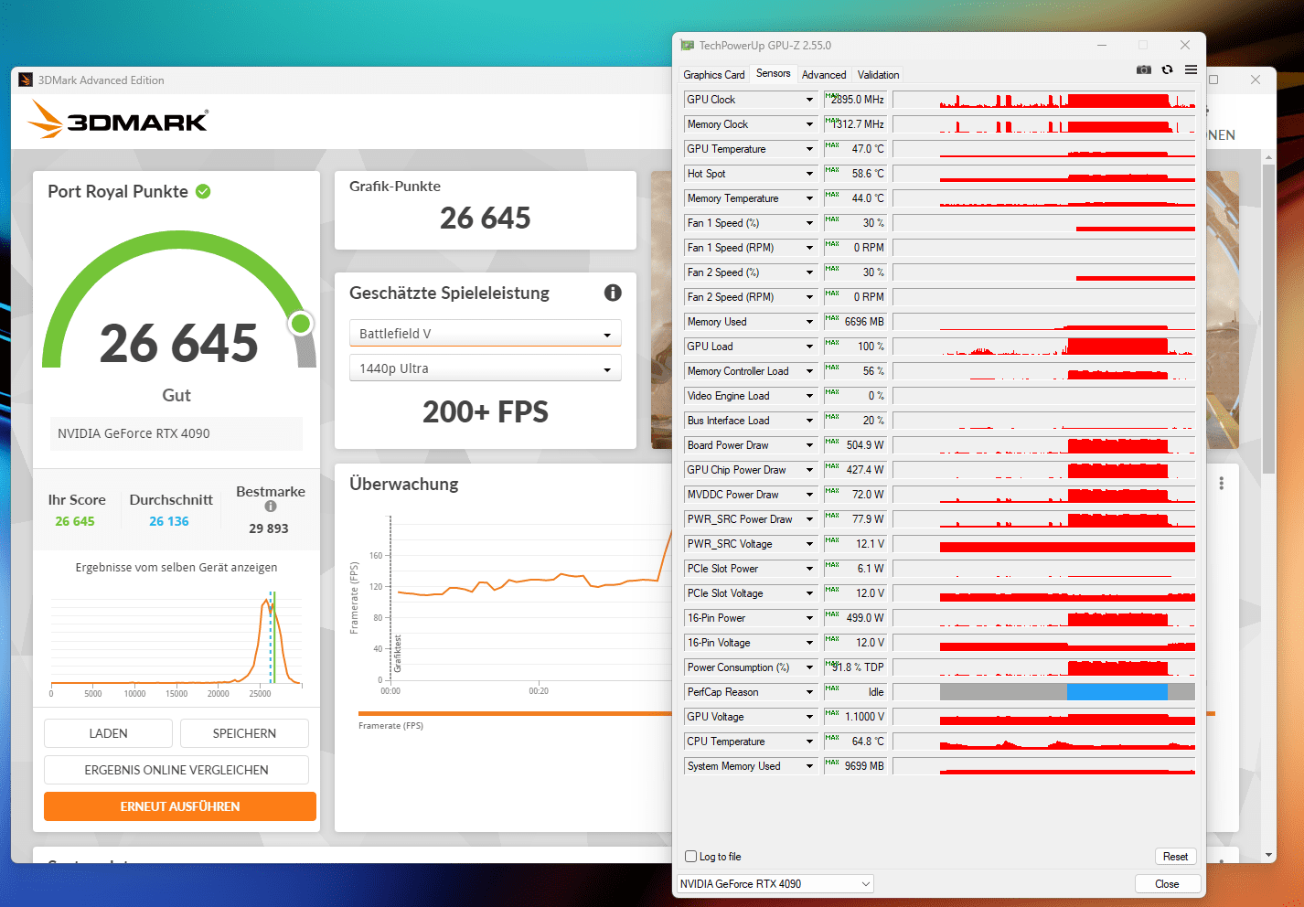Click the System Memory Used value 9699 MB

click(x=864, y=766)
